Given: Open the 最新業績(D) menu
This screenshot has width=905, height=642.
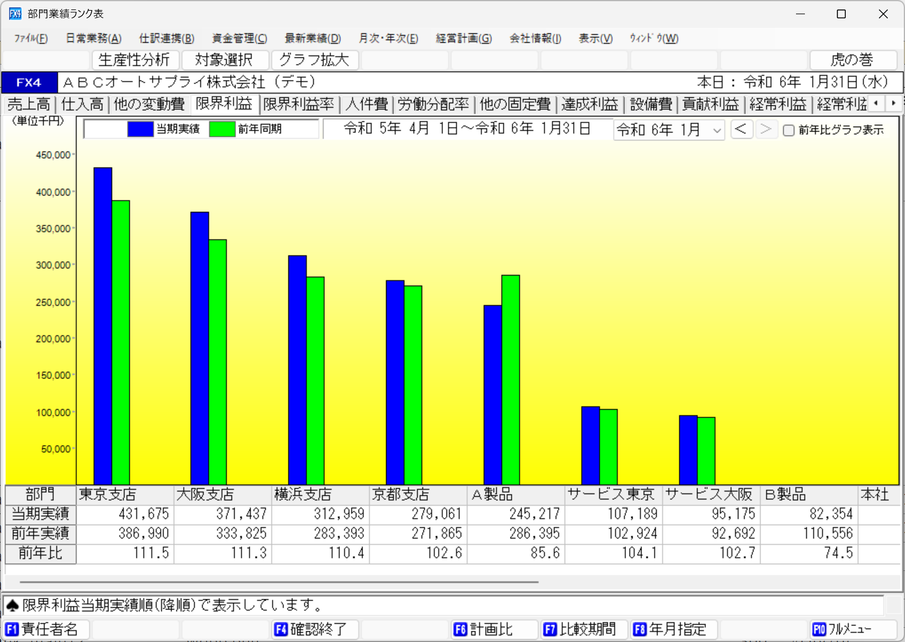Looking at the screenshot, I should 312,38.
